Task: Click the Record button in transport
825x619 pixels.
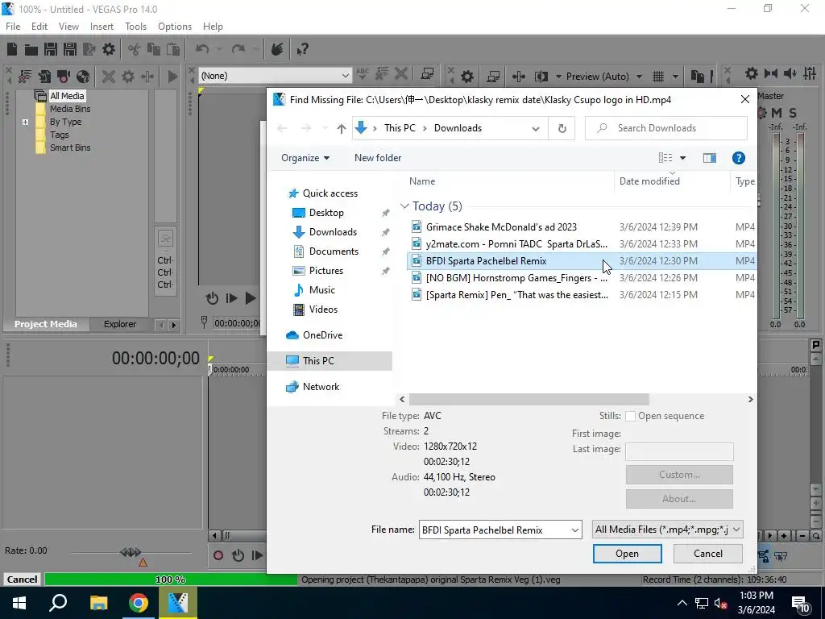Action: (218, 555)
